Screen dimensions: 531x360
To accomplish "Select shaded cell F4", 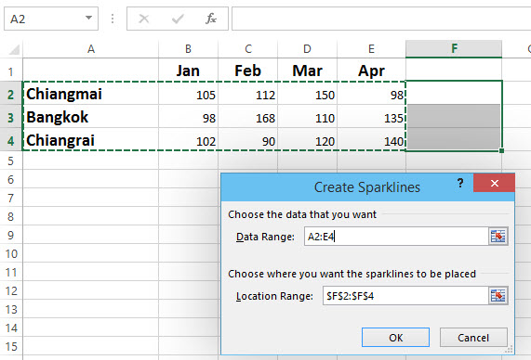I will click(x=454, y=139).
